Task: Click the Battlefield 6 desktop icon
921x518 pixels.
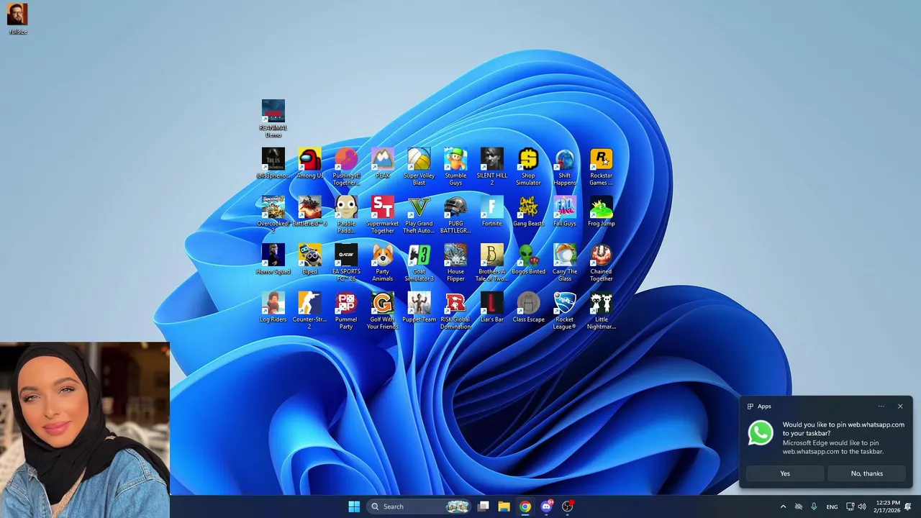Action: (310, 212)
